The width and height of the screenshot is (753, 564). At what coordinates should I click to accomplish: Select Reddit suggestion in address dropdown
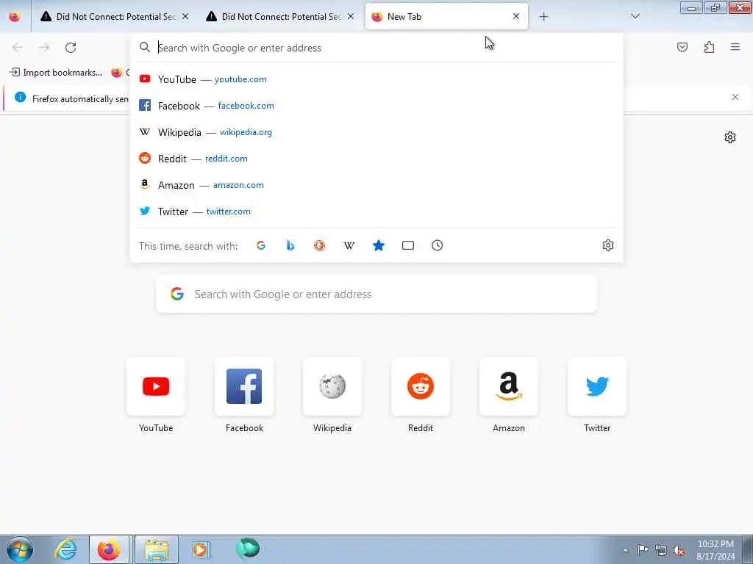(x=376, y=159)
